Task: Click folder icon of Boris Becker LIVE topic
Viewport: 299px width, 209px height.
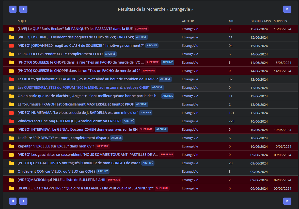Action: point(11,29)
